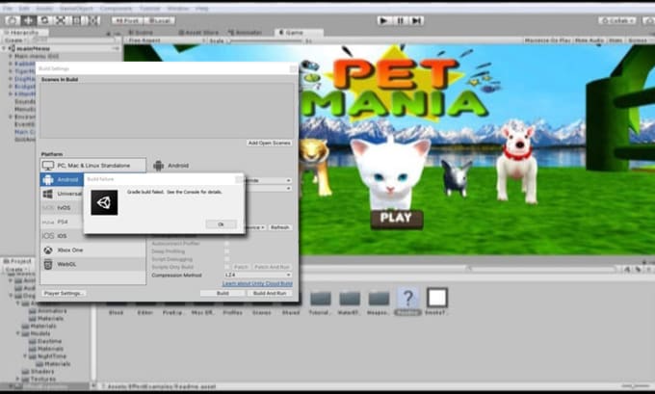Open the File menu
The image size is (655, 394).
pos(8,8)
